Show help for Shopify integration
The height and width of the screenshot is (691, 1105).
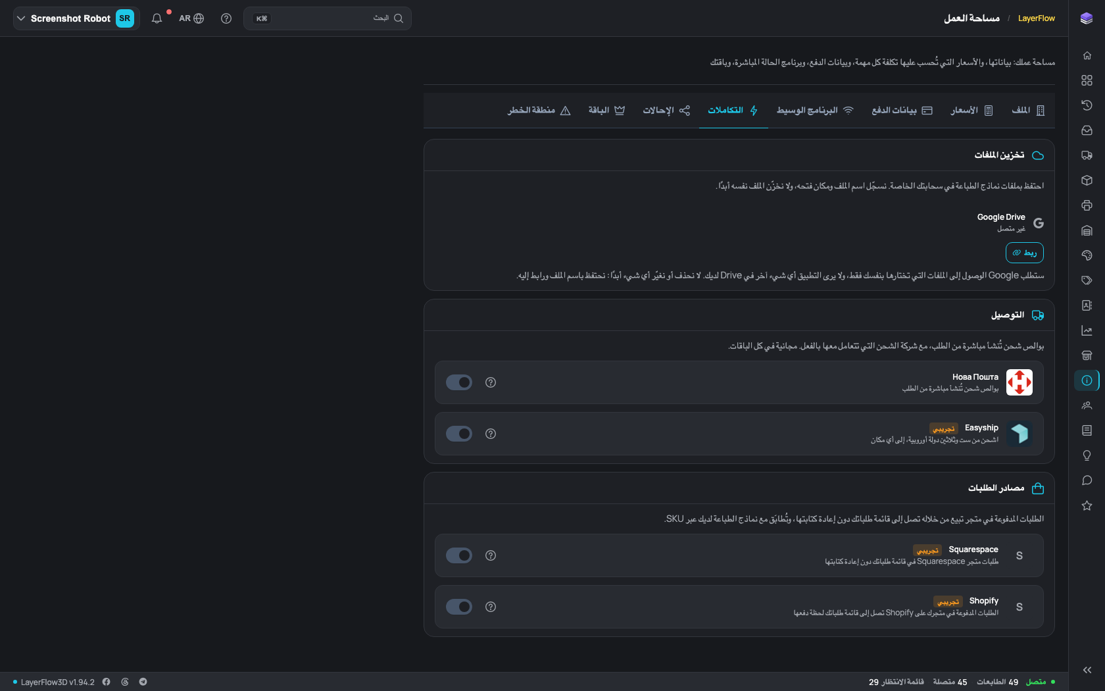491,607
